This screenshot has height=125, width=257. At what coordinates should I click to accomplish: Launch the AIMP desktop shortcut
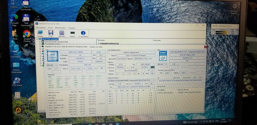(x=18, y=111)
